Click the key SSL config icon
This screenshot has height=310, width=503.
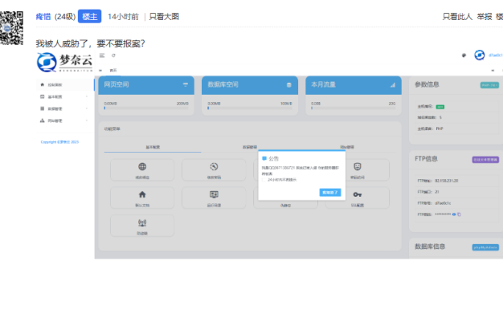tap(358, 194)
